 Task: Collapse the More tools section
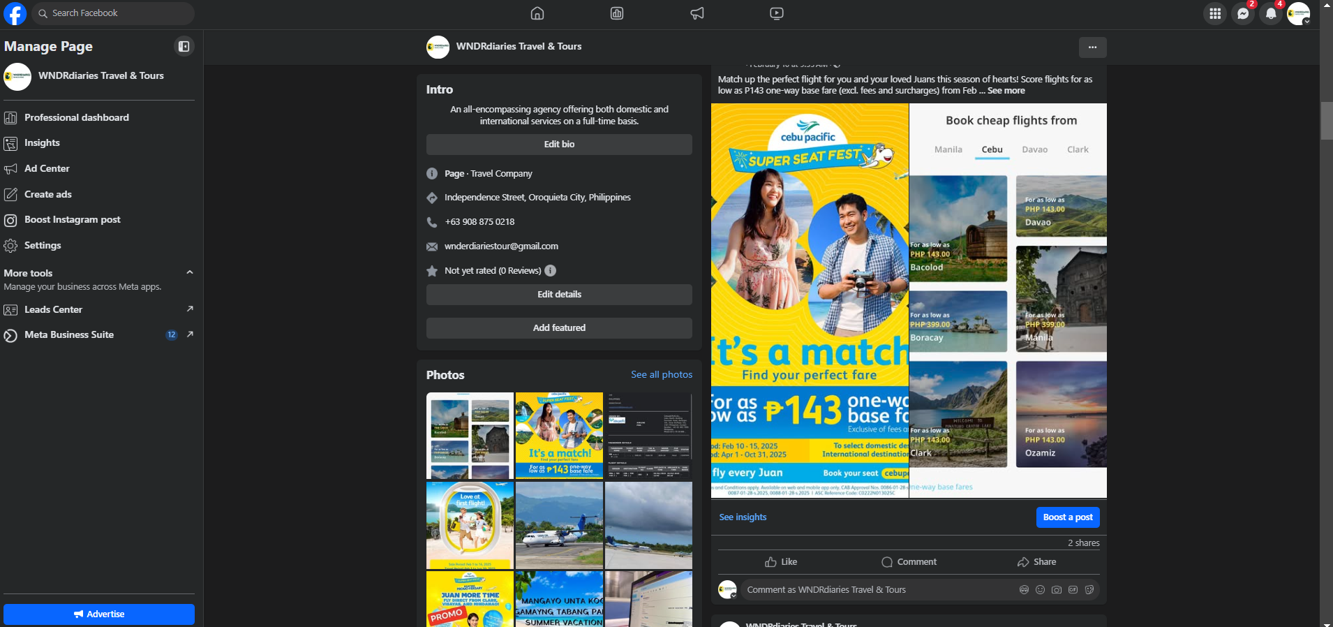[190, 272]
